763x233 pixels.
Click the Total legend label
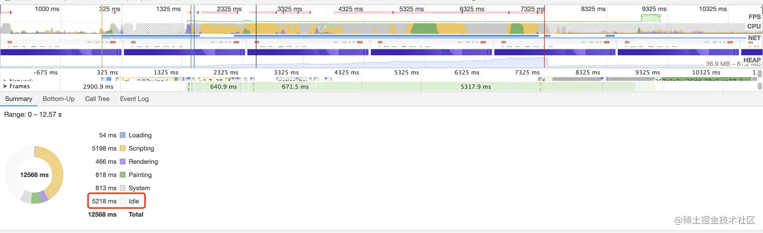coord(136,214)
